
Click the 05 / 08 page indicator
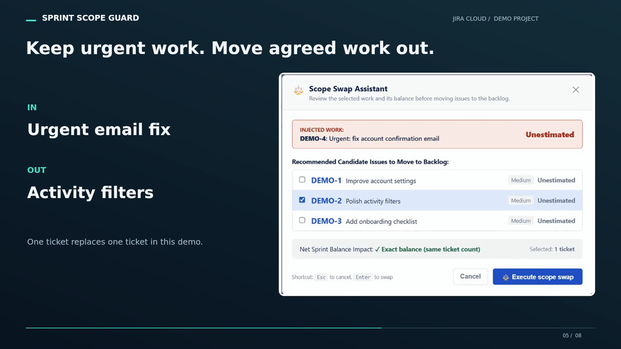[572, 335]
